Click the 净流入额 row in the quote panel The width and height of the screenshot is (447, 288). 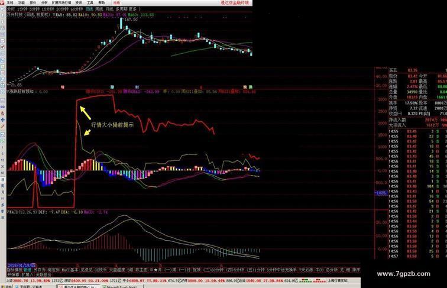pos(417,120)
